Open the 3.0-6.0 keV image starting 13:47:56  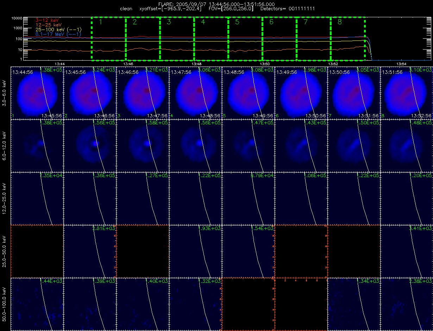click(x=195, y=92)
